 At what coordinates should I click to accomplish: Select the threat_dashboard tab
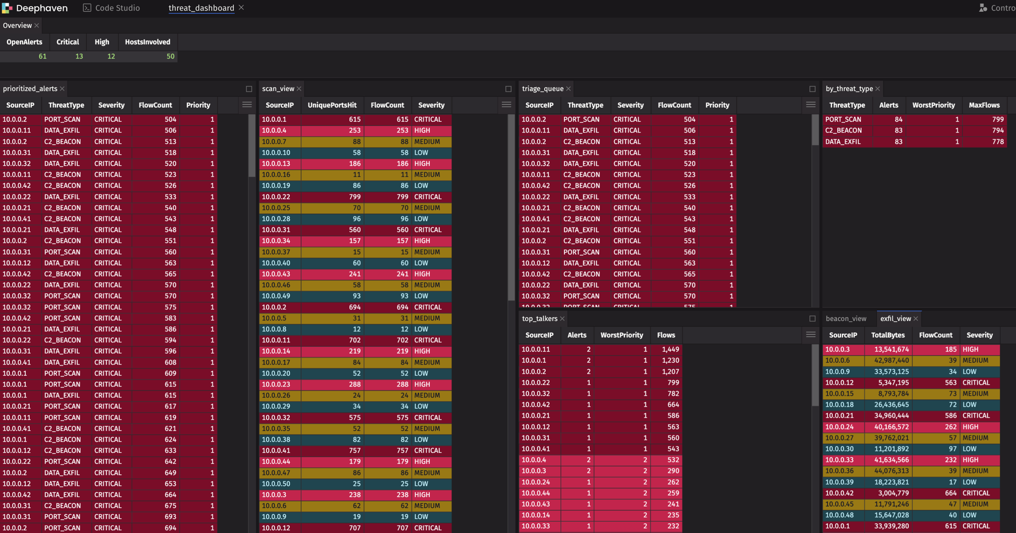[x=201, y=8]
